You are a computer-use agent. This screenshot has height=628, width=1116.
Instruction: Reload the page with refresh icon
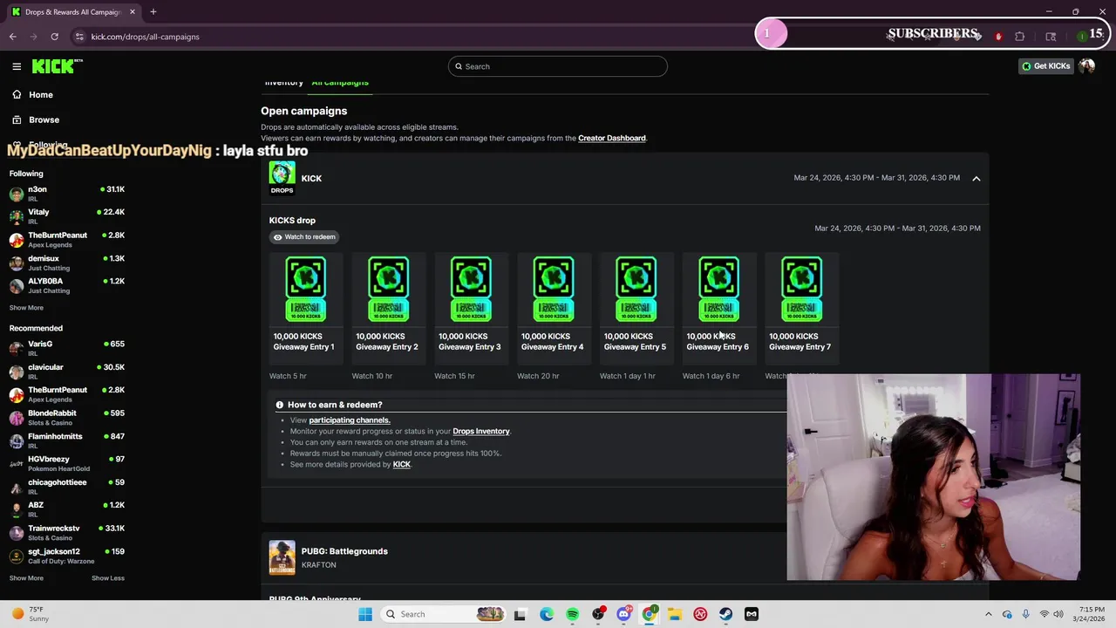54,37
